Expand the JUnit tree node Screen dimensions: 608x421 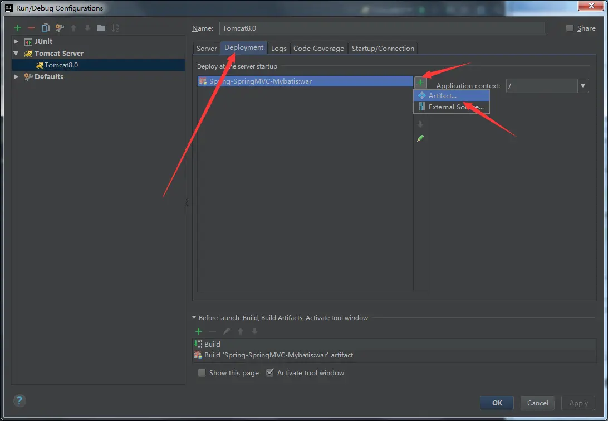(x=16, y=41)
